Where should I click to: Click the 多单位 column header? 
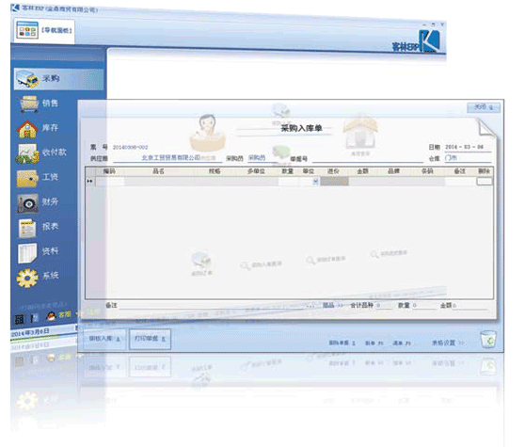coord(257,171)
